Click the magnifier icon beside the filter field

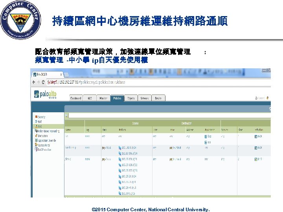pos(66,116)
